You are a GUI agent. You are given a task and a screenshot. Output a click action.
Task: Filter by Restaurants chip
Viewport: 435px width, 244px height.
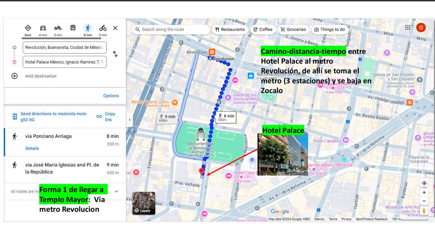(x=230, y=29)
